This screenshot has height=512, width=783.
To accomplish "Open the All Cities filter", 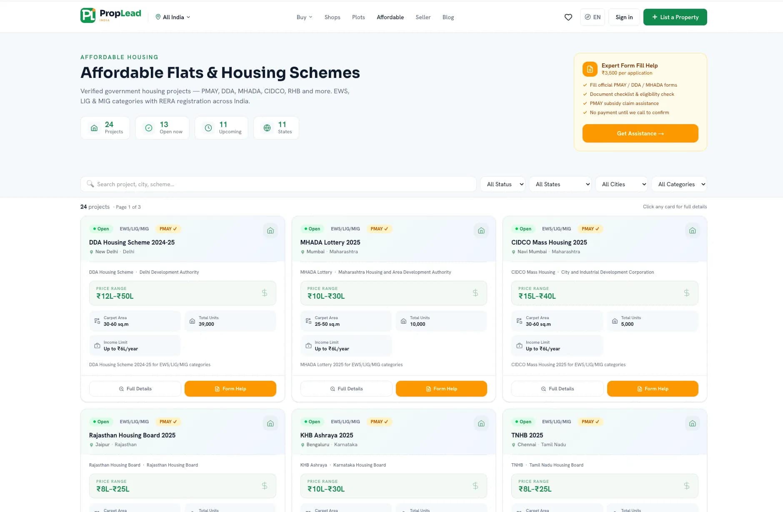I will 621,184.
